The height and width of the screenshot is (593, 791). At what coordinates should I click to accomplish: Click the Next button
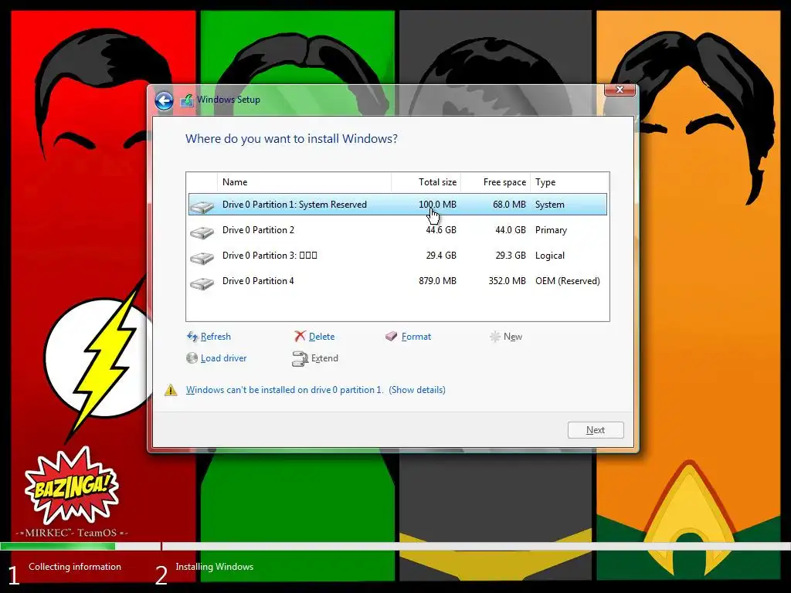[x=596, y=430]
